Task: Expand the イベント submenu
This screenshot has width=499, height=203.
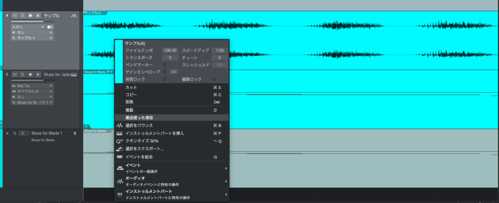Action: (172, 168)
